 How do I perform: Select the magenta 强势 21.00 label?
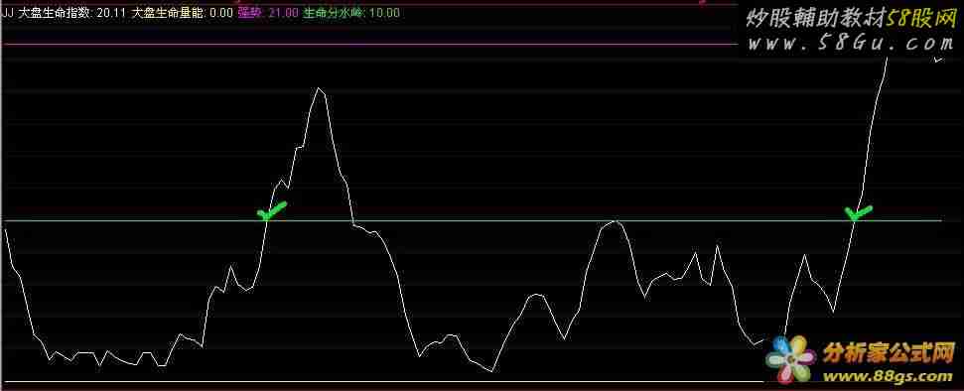tap(268, 13)
